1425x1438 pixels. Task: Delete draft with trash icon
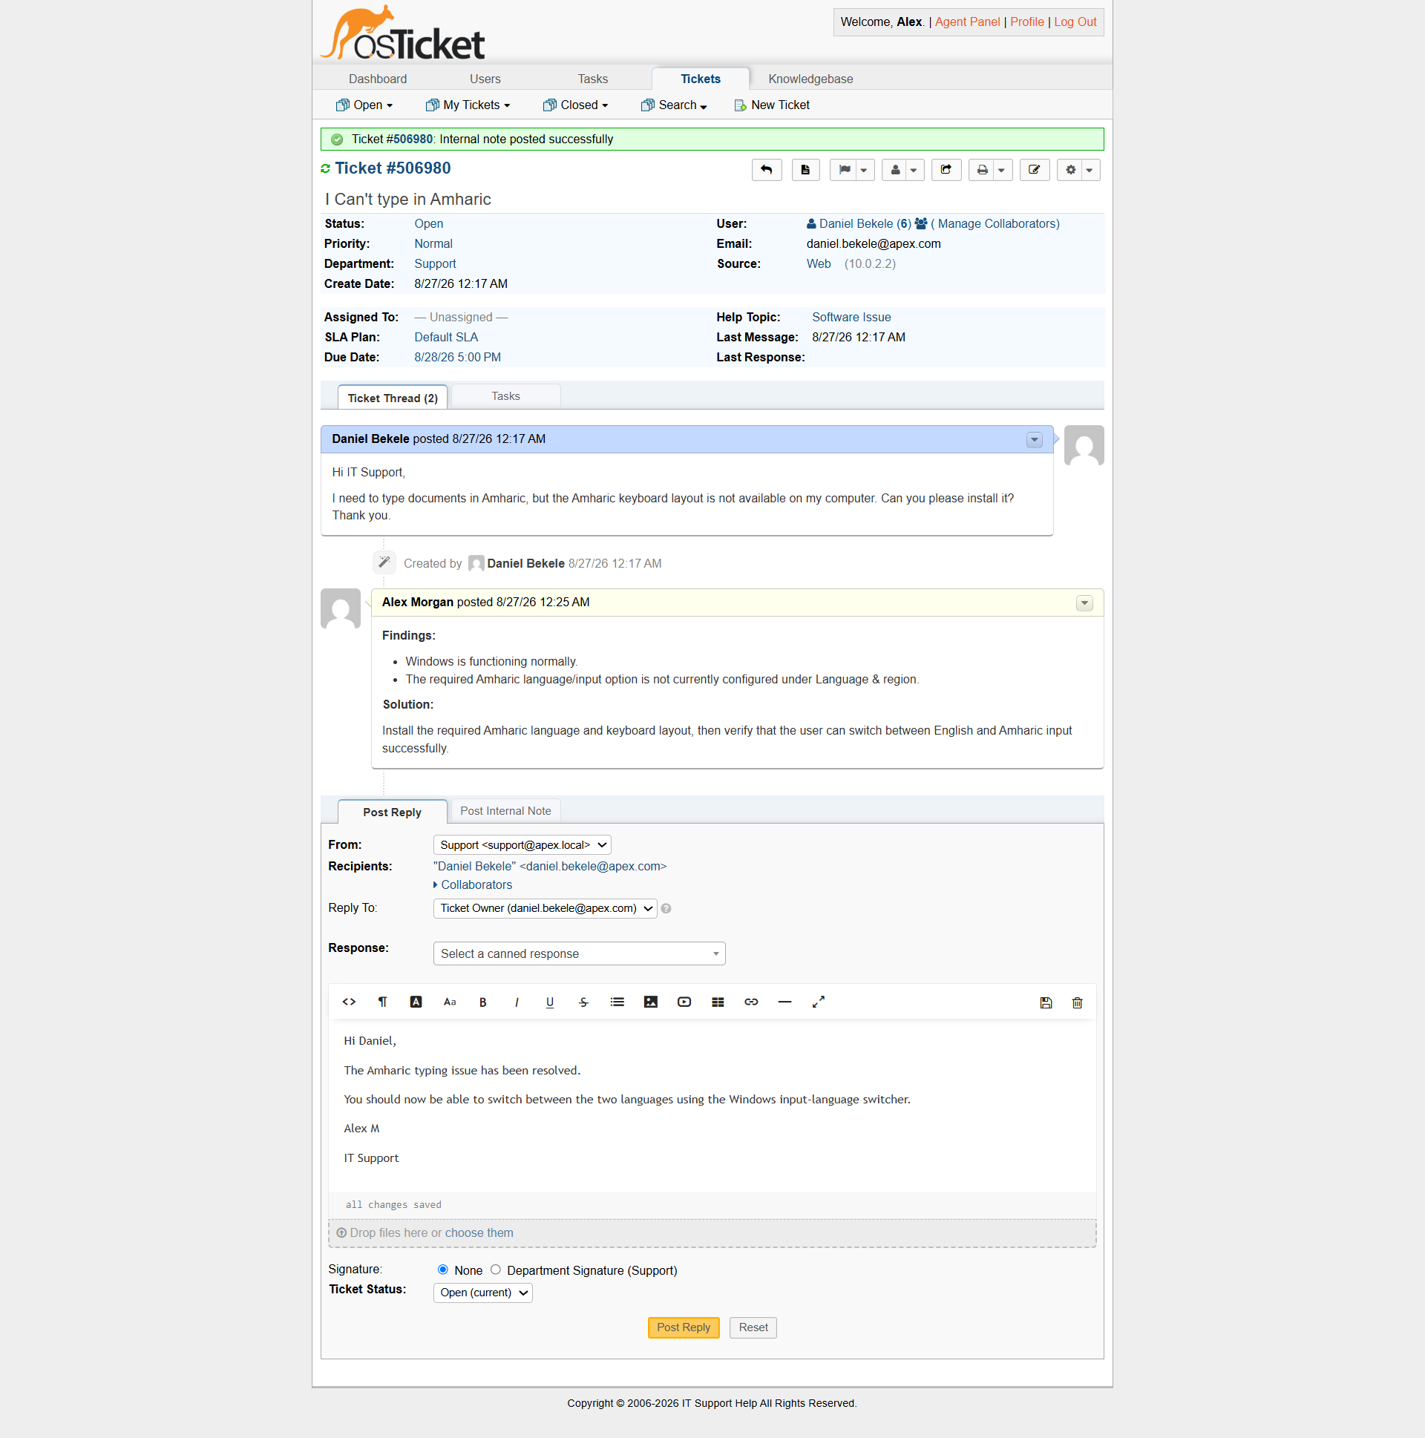click(1078, 1002)
